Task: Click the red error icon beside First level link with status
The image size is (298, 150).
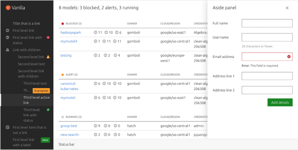Action: 48,38
